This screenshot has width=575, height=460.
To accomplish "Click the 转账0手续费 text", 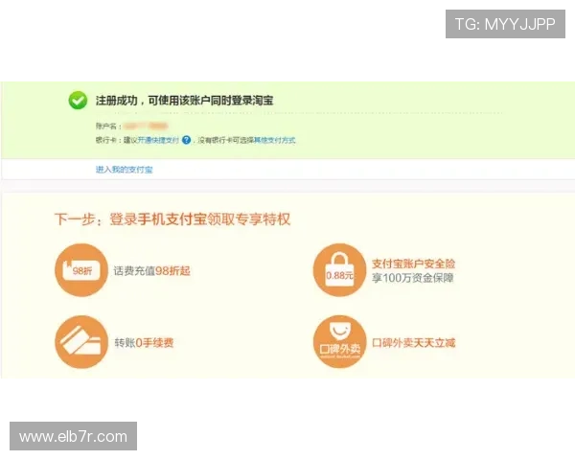I will tap(144, 343).
